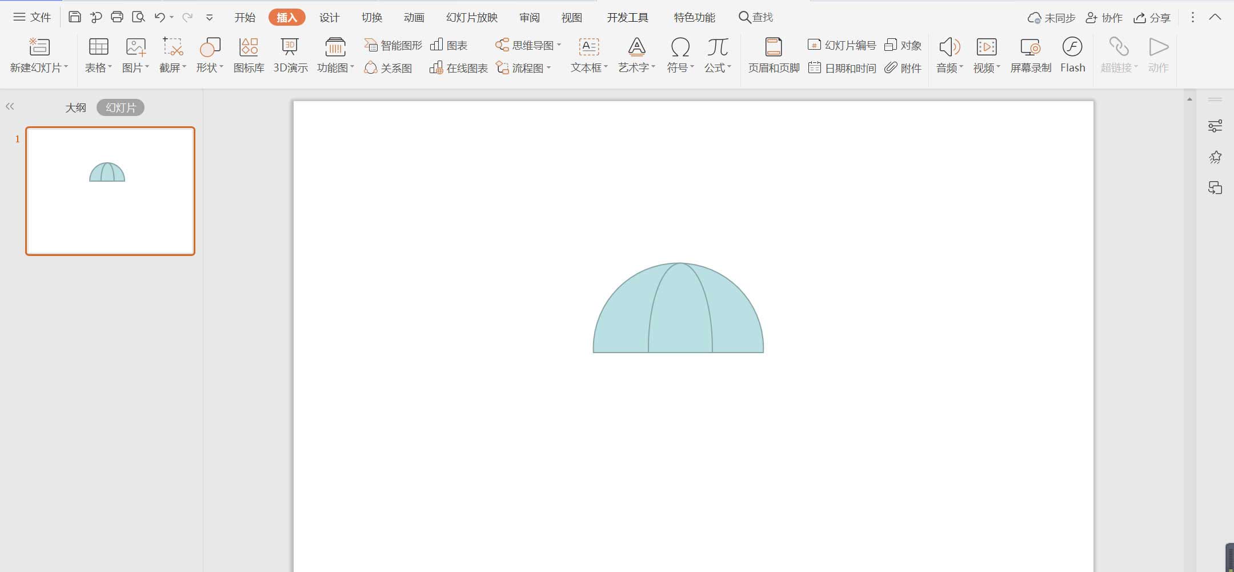Insert a chart with 图表
1234x572 pixels.
[x=450, y=44]
